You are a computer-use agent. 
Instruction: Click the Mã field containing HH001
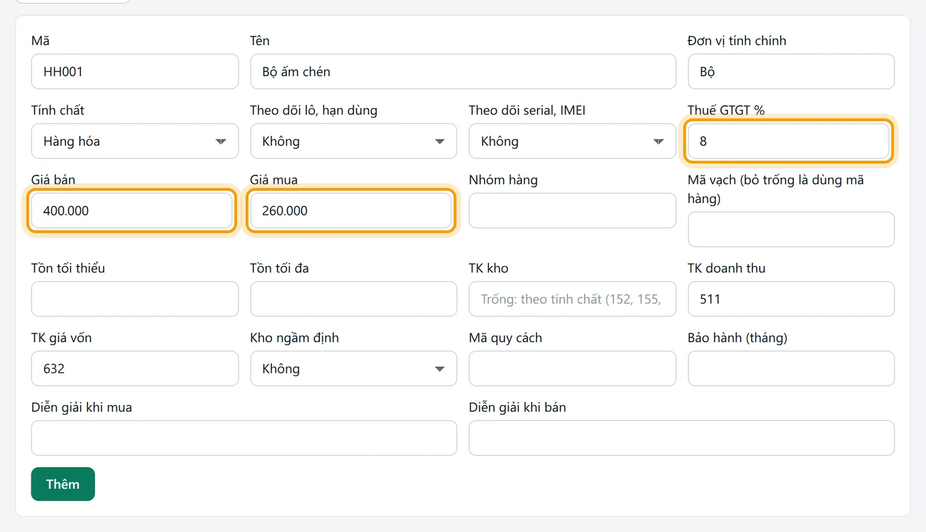[135, 72]
